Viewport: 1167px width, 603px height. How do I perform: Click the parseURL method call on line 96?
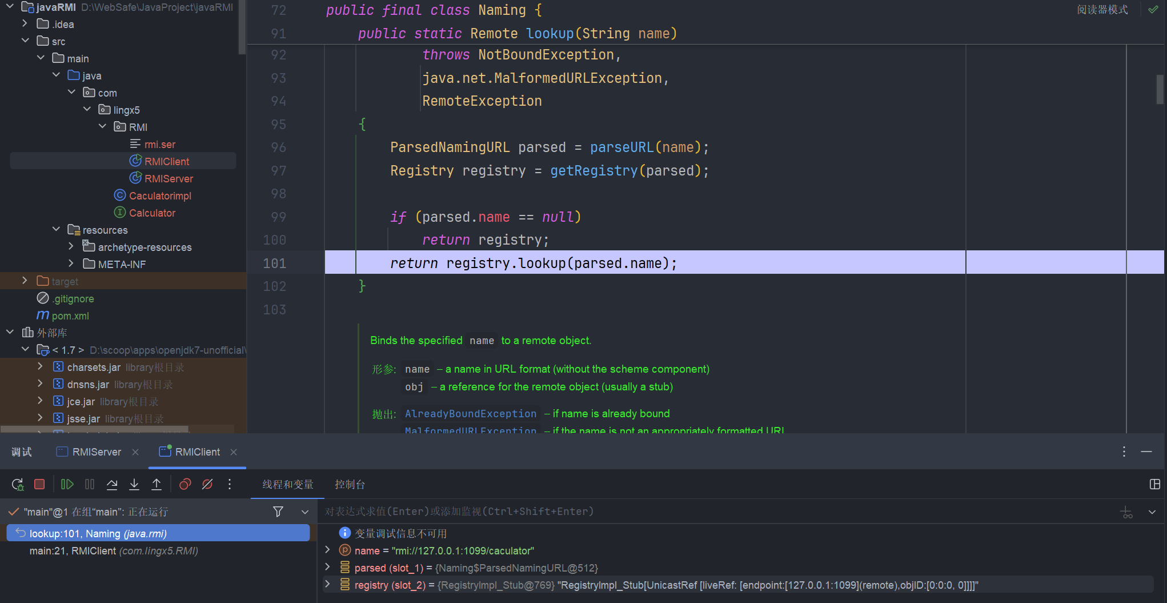pos(622,147)
